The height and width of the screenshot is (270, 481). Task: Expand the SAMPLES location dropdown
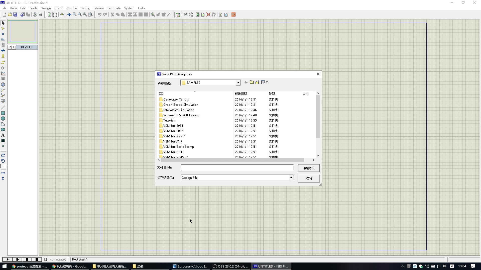tap(238, 83)
